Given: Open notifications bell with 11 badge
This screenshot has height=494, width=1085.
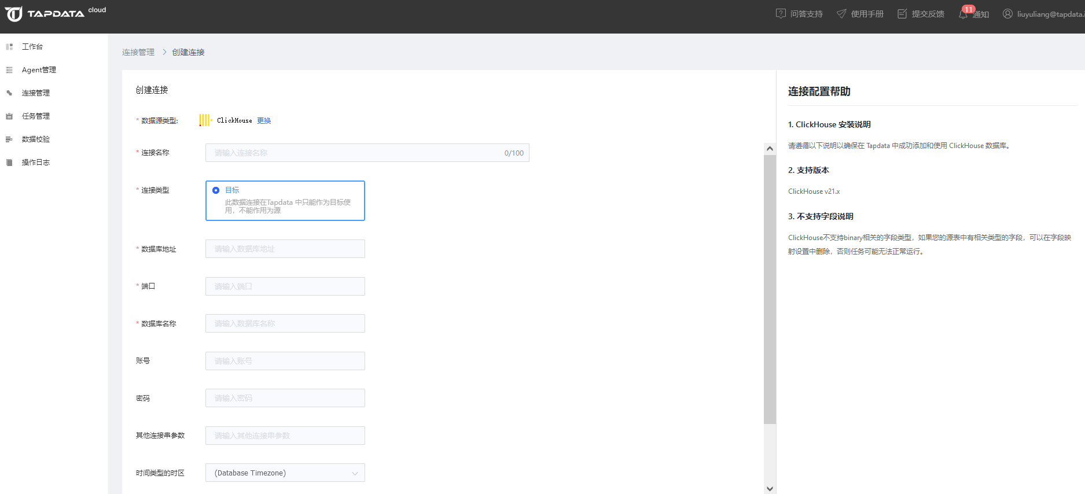Looking at the screenshot, I should (x=963, y=13).
